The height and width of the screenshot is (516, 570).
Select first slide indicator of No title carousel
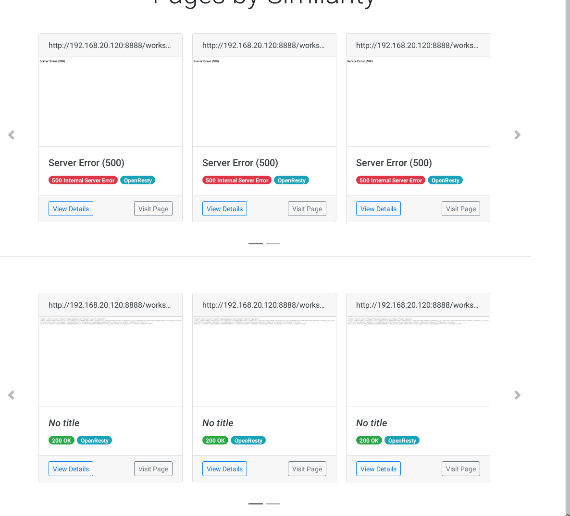click(256, 504)
